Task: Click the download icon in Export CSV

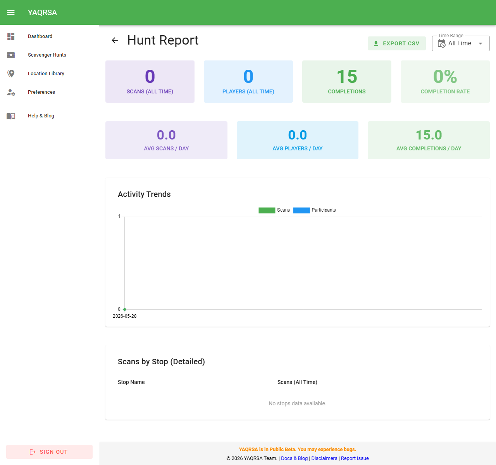Action: tap(376, 43)
